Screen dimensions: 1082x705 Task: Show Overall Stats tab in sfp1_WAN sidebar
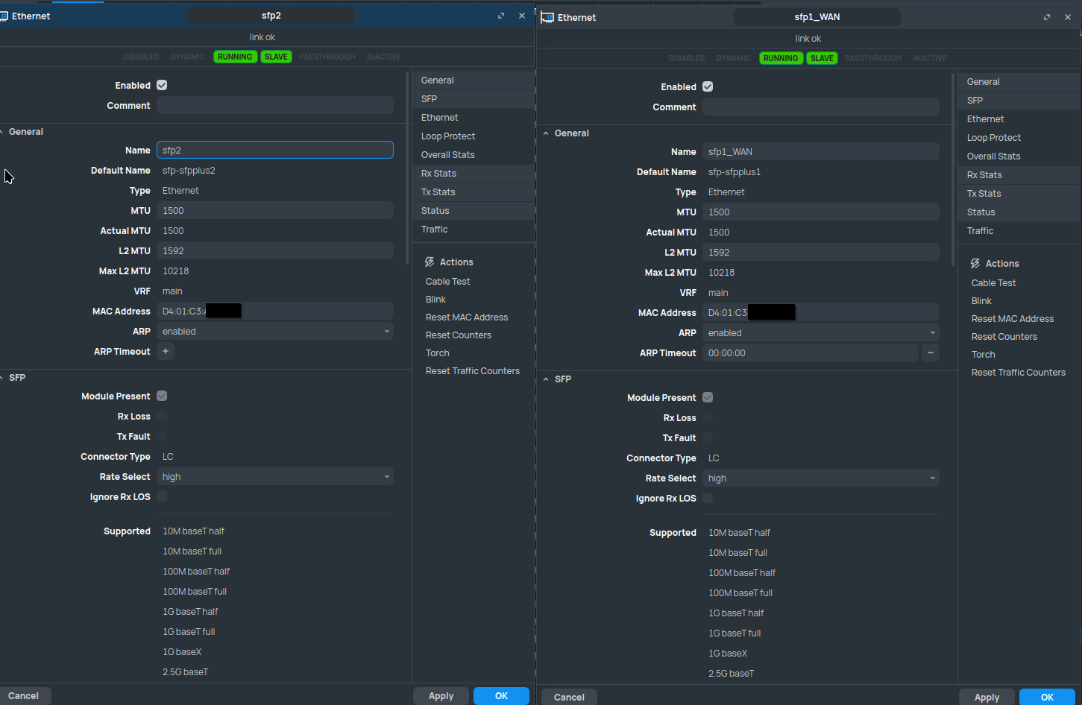click(x=1019, y=157)
